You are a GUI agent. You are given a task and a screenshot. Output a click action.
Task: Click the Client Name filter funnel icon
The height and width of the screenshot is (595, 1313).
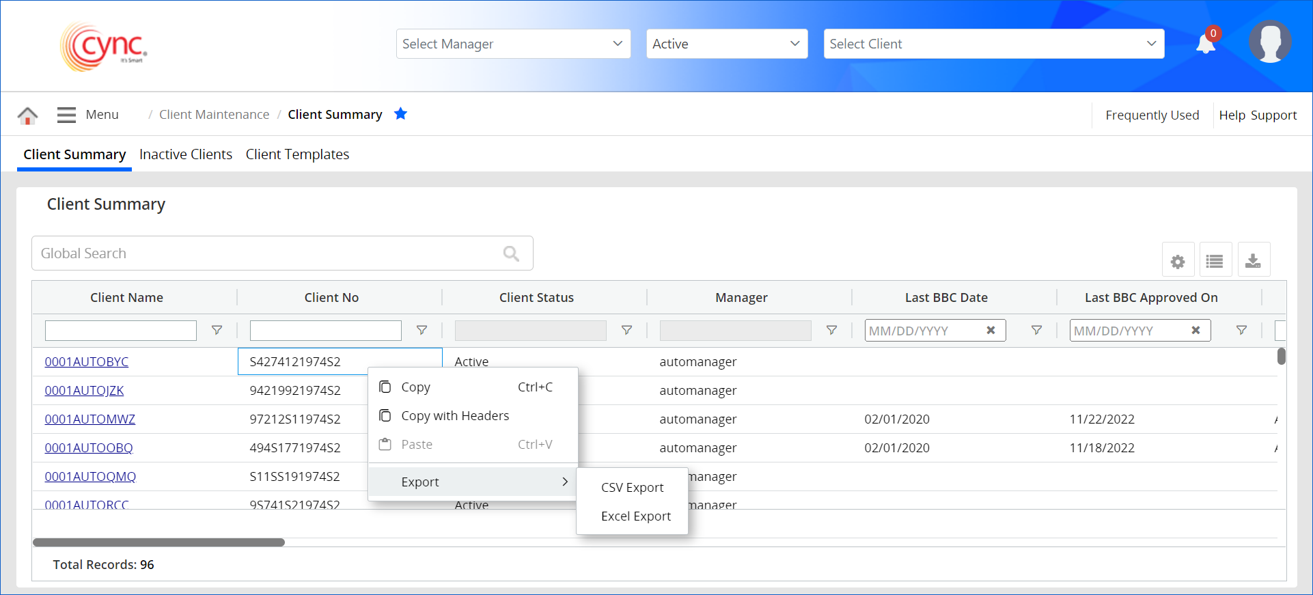pyautogui.click(x=217, y=331)
